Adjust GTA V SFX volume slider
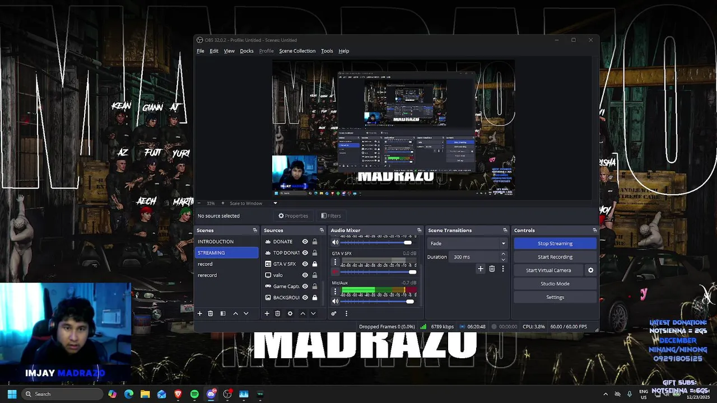Screen dimensions: 717x403 pos(378,272)
